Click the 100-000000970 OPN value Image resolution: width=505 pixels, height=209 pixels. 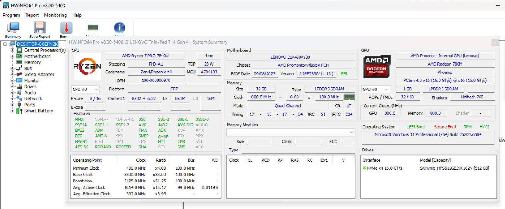[156, 80]
